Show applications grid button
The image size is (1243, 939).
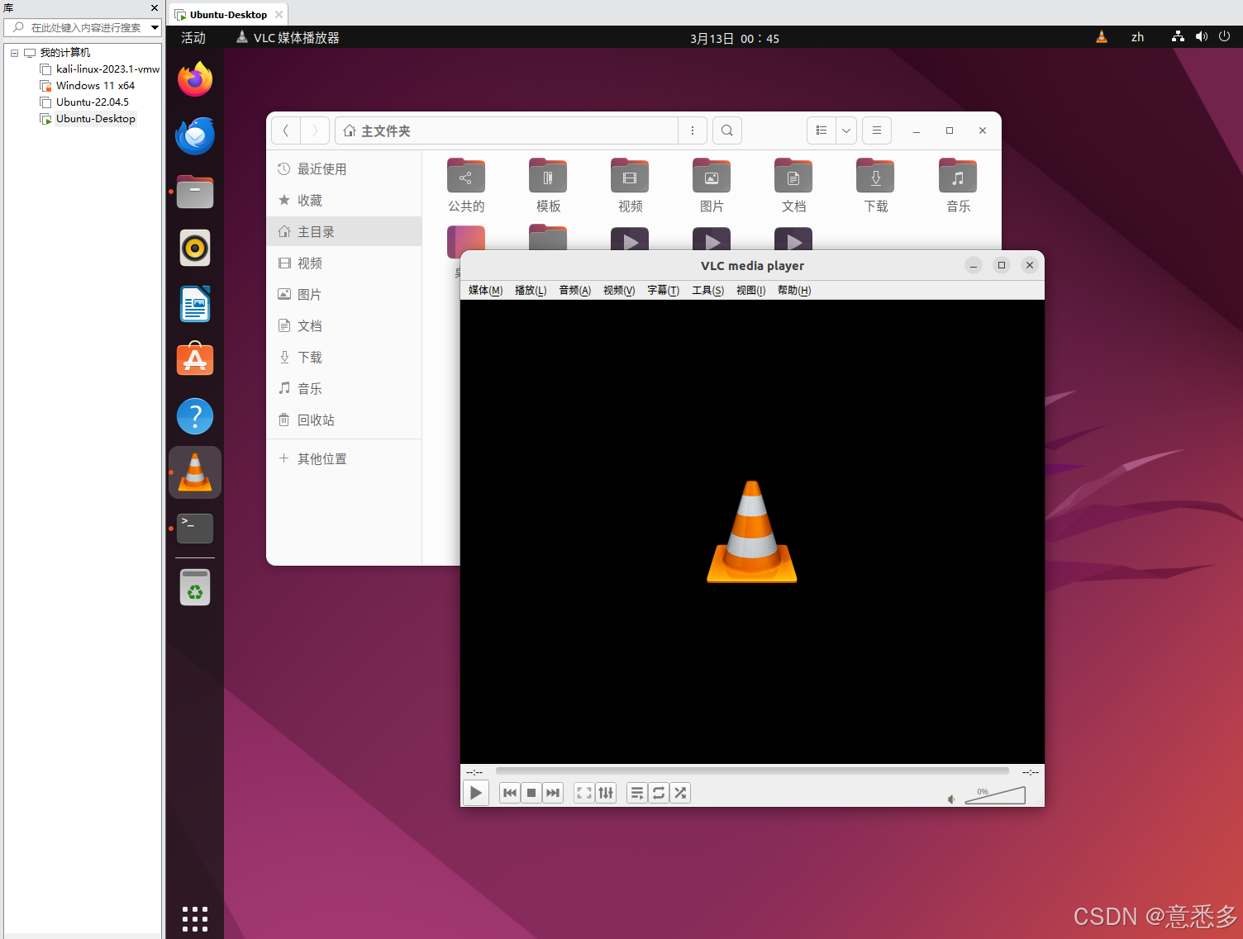click(195, 918)
